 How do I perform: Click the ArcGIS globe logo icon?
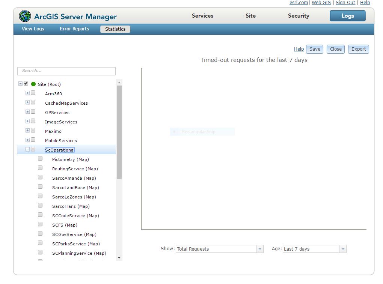25,16
